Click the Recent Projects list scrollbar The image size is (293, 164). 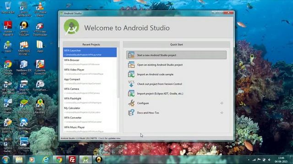click(118, 72)
